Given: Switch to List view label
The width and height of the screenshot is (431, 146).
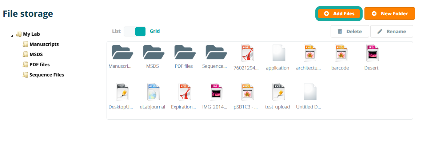Looking at the screenshot, I should (x=116, y=31).
